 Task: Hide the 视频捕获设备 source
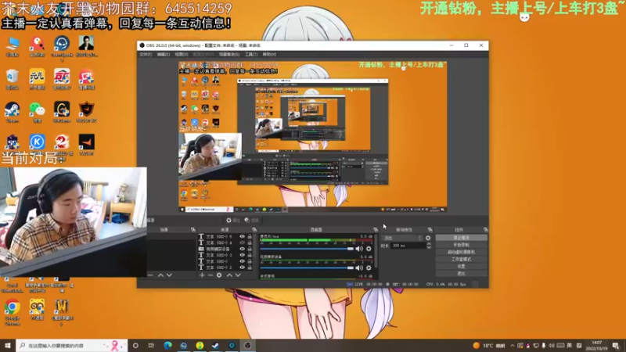242,249
